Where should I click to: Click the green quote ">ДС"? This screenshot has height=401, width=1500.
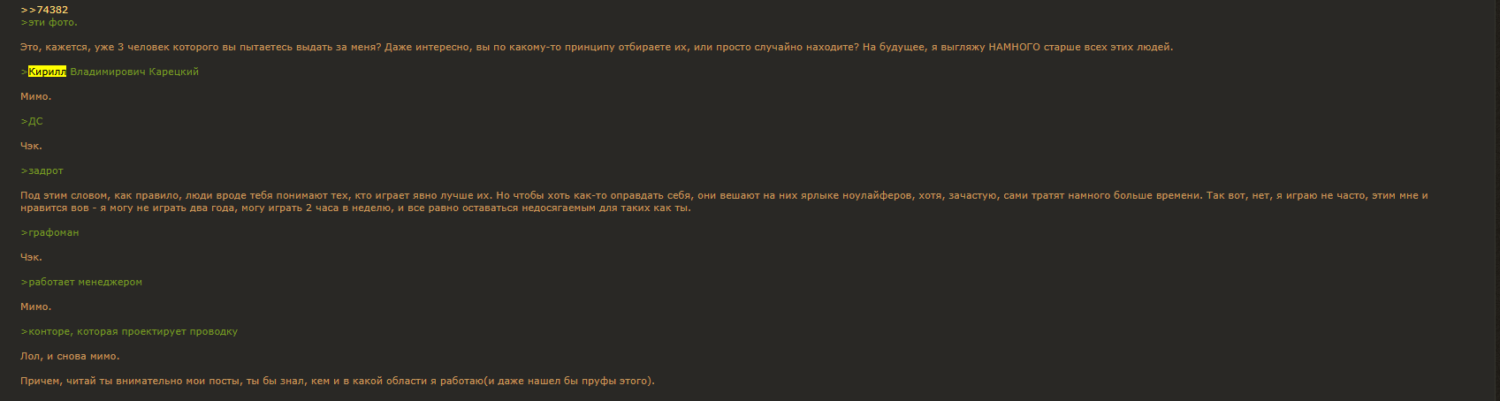click(x=32, y=121)
